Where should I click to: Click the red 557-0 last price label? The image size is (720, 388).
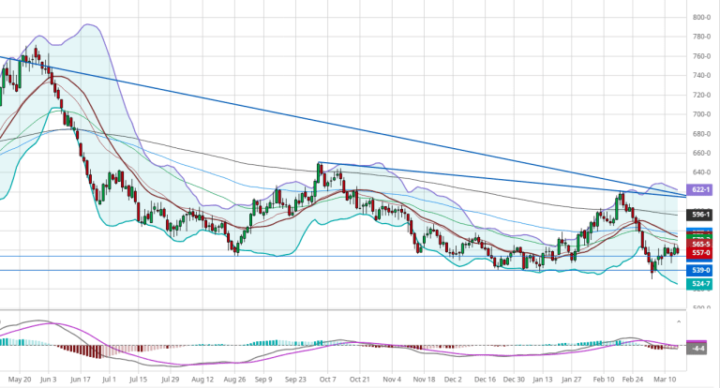pyautogui.click(x=698, y=253)
